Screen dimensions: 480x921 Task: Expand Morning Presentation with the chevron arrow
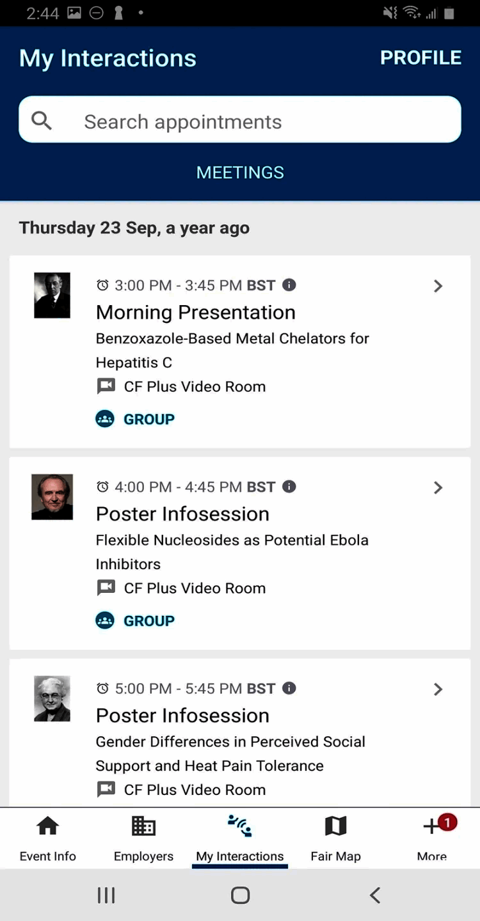pyautogui.click(x=438, y=286)
